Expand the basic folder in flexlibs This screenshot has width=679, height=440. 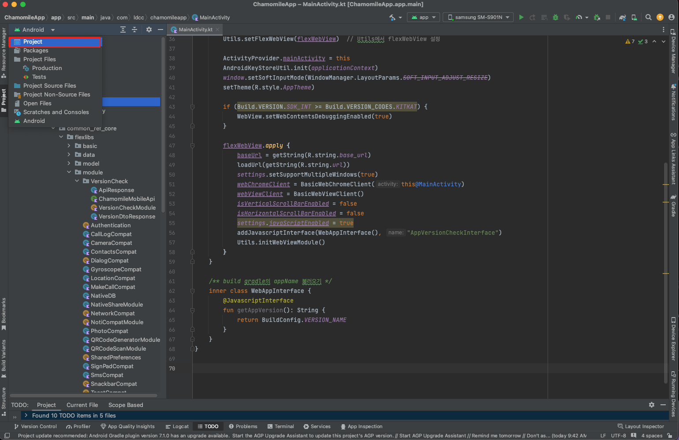point(69,146)
